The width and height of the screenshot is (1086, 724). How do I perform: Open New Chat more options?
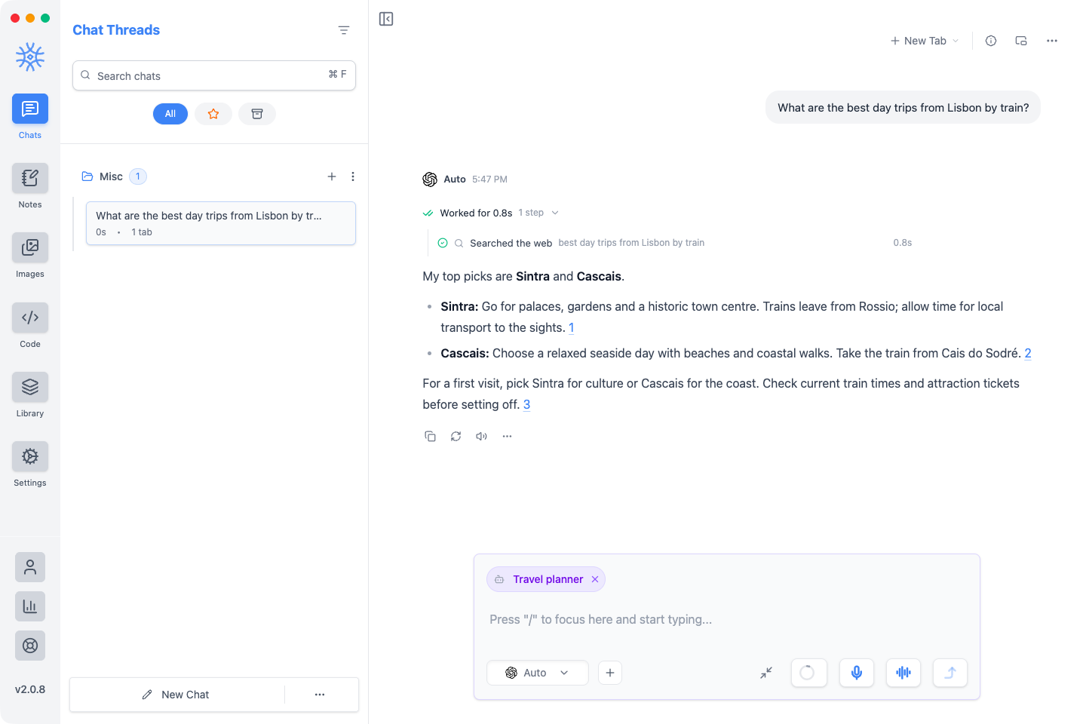click(x=320, y=695)
